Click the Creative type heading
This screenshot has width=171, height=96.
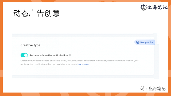click(x=30, y=45)
